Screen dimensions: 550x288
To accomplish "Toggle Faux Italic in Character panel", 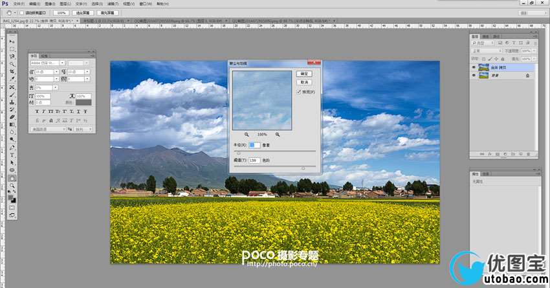I will [x=44, y=111].
